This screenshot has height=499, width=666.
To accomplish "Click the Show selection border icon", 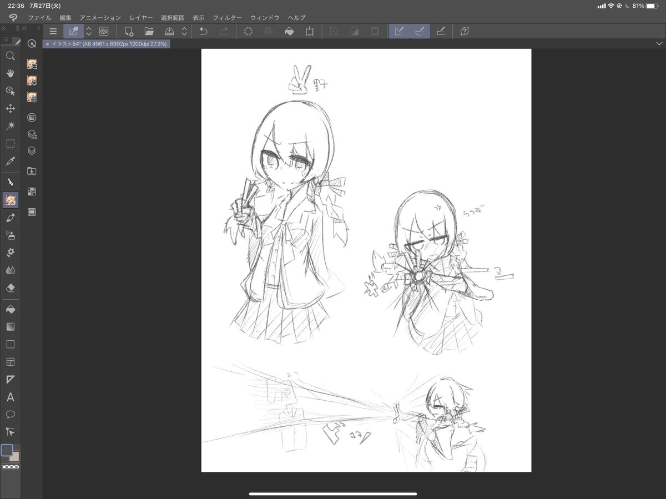I will click(375, 31).
